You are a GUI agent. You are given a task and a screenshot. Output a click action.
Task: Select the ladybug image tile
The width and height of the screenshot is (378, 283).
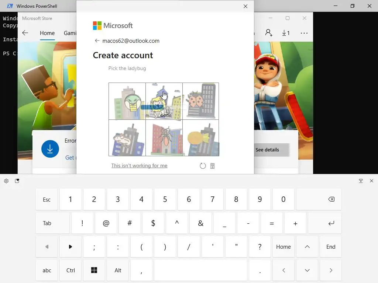[200, 101]
